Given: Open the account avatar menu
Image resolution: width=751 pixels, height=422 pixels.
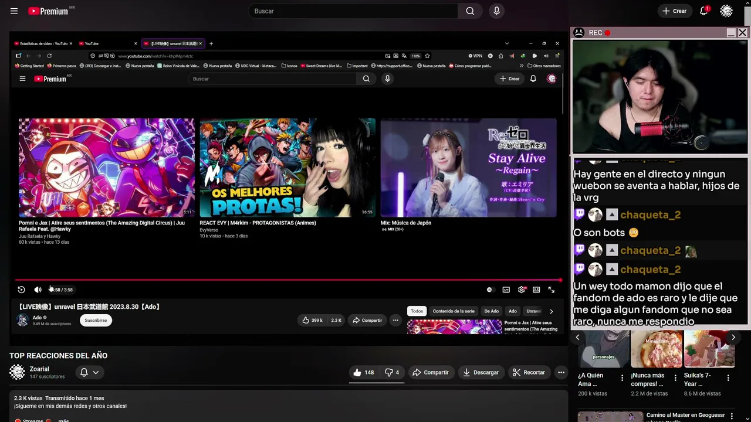Looking at the screenshot, I should click(726, 11).
